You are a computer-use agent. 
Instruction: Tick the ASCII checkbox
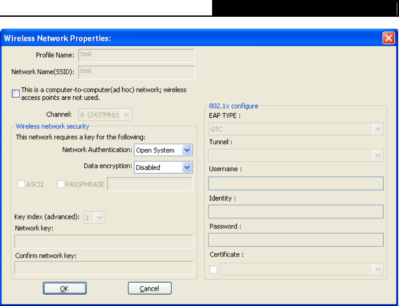pyautogui.click(x=21, y=184)
